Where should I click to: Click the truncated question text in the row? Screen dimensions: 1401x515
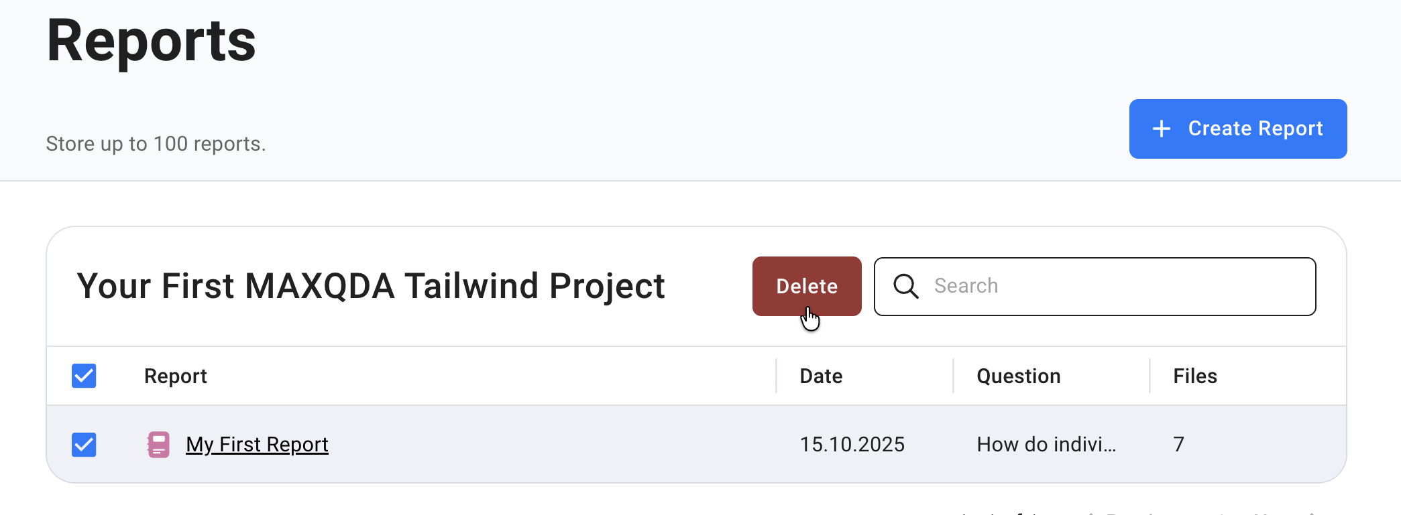[x=1046, y=444]
